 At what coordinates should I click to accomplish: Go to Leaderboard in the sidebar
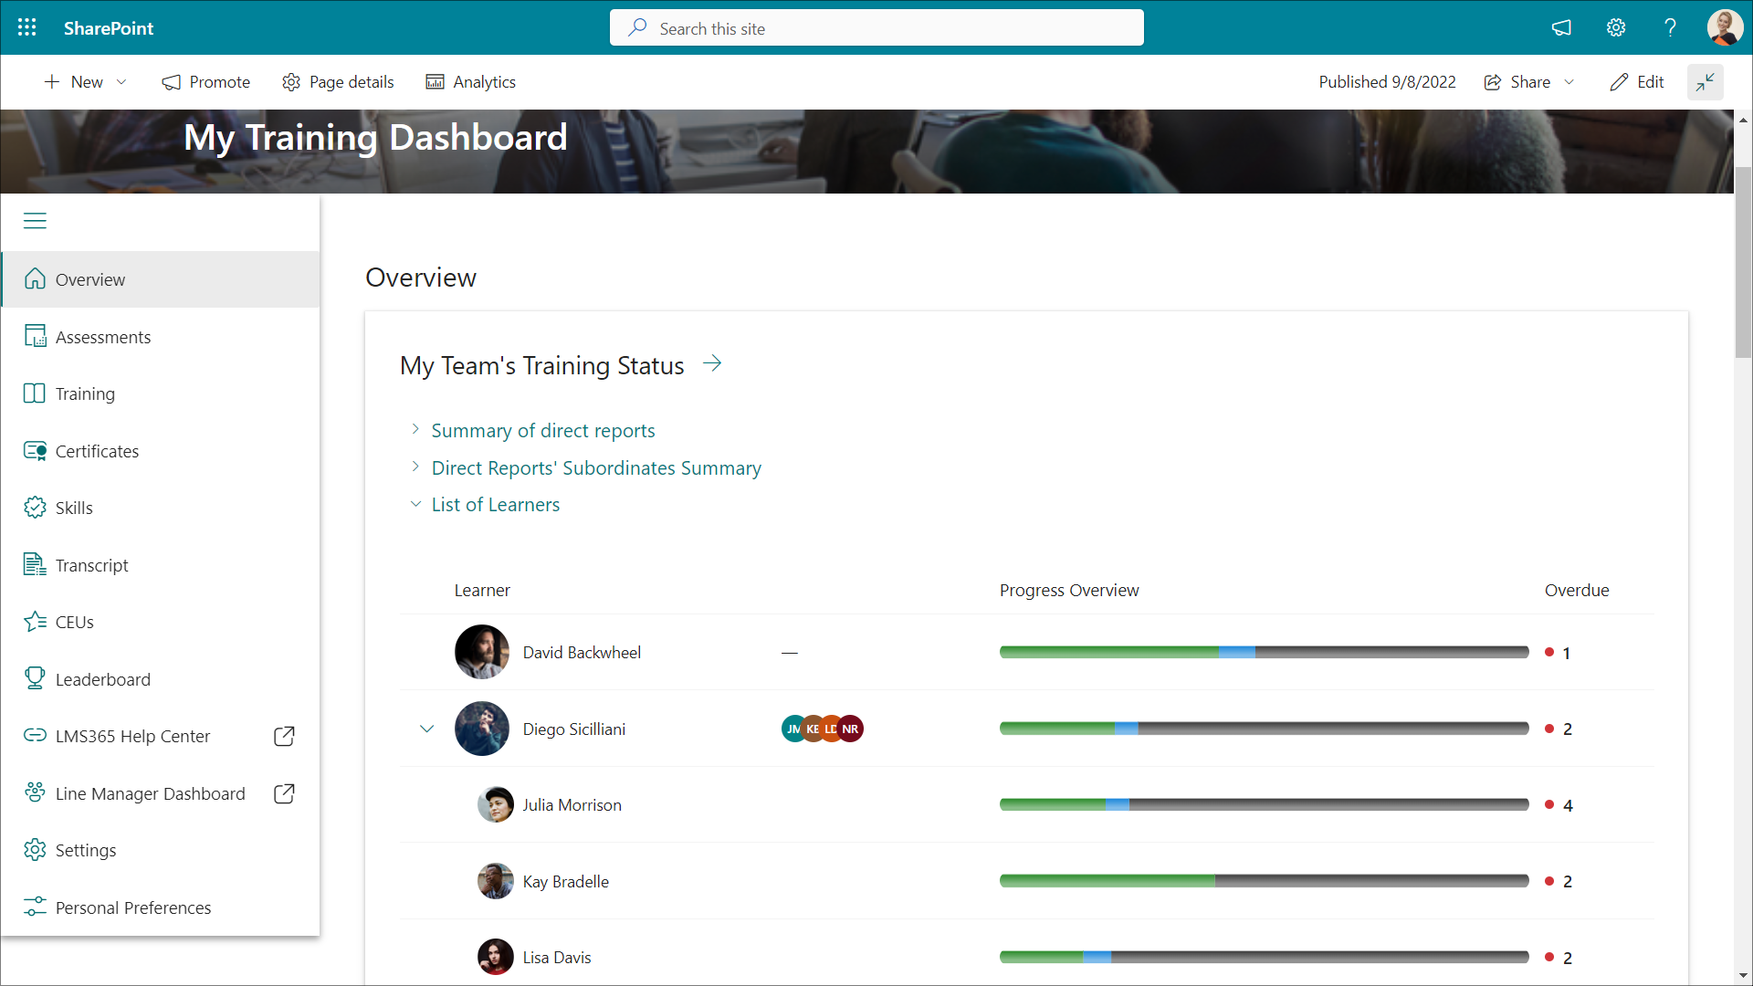pos(102,679)
